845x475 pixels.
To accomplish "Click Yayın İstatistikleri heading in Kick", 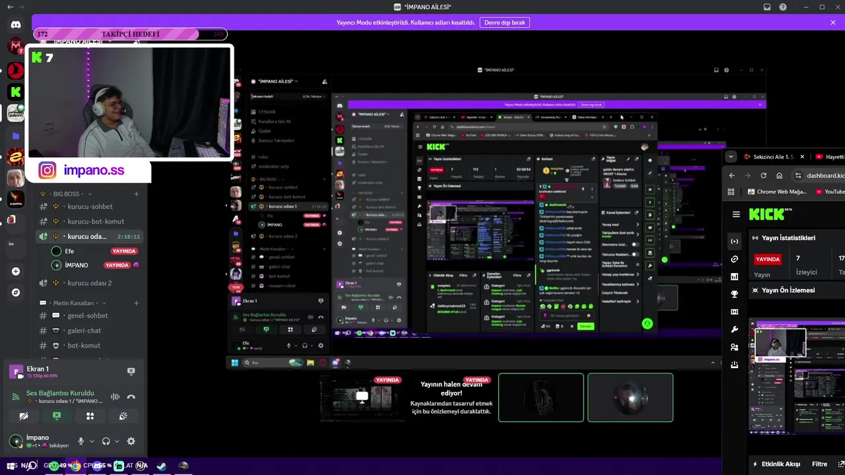I will pyautogui.click(x=788, y=238).
